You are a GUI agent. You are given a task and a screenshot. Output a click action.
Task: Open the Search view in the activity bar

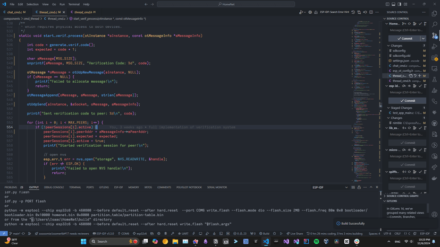click(435, 24)
